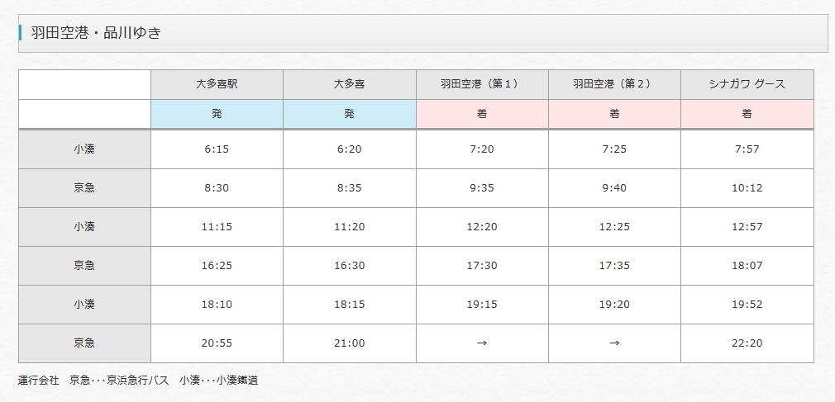Click the 羽田空港（第２） column header
Image resolution: width=835 pixels, height=402 pixels.
[x=614, y=84]
